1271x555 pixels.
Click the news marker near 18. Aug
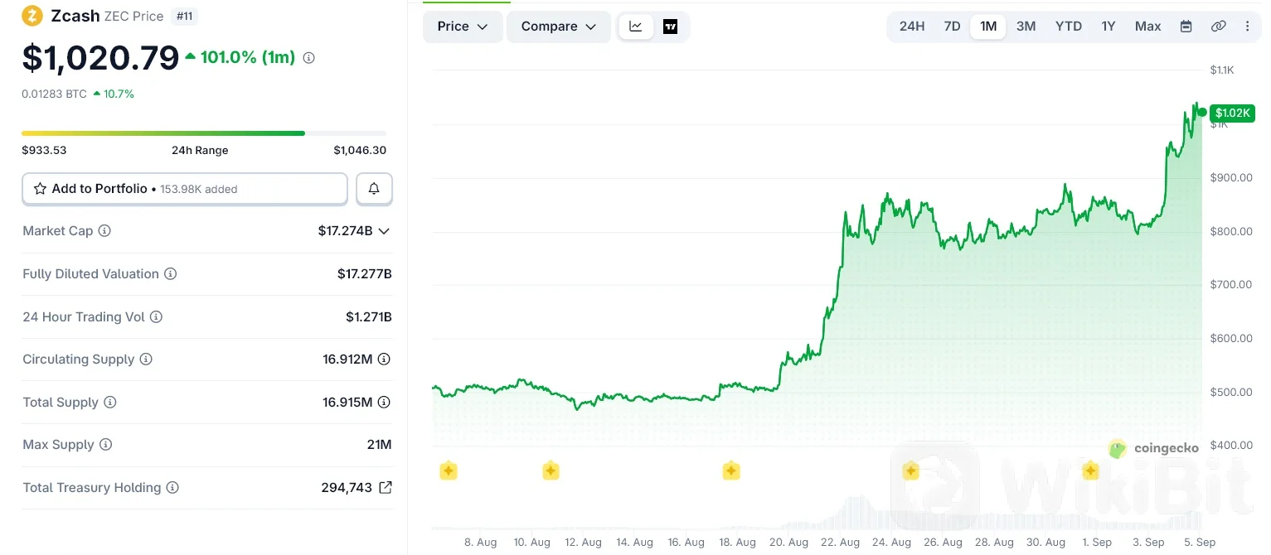pyautogui.click(x=730, y=471)
